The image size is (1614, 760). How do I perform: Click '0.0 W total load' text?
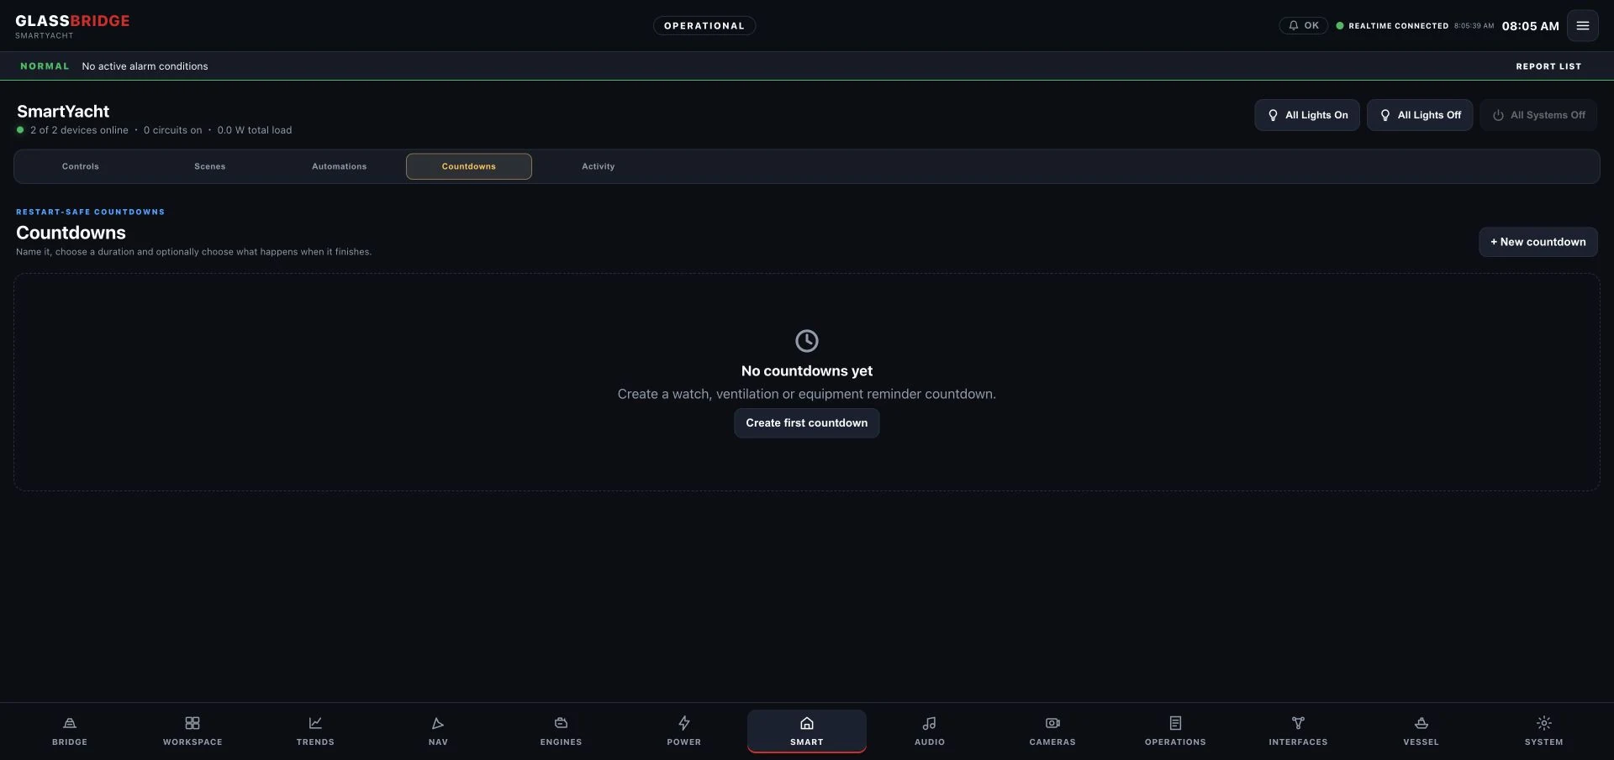click(x=255, y=130)
